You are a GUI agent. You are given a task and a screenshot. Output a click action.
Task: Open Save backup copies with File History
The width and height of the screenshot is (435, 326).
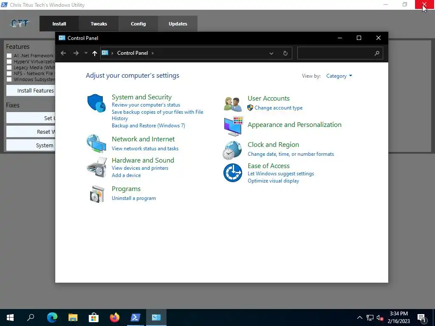[x=157, y=115]
